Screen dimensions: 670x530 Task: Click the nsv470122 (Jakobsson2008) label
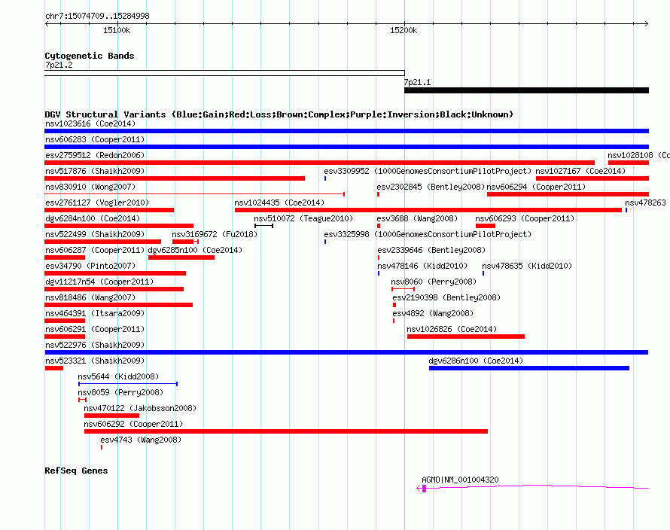point(140,409)
